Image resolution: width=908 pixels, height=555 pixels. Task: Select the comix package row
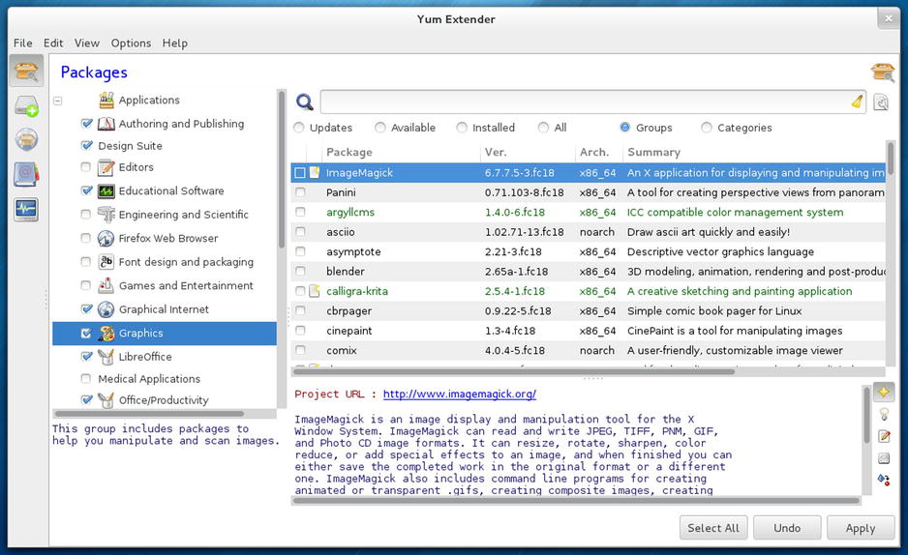[x=588, y=350]
